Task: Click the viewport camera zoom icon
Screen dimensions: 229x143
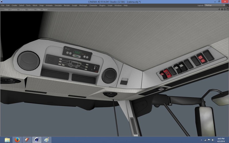Action: point(222,9)
